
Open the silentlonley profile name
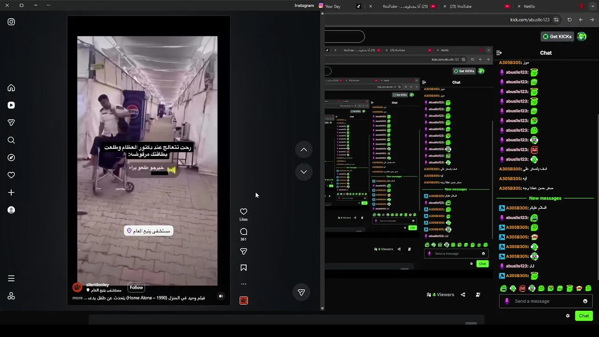(x=97, y=285)
